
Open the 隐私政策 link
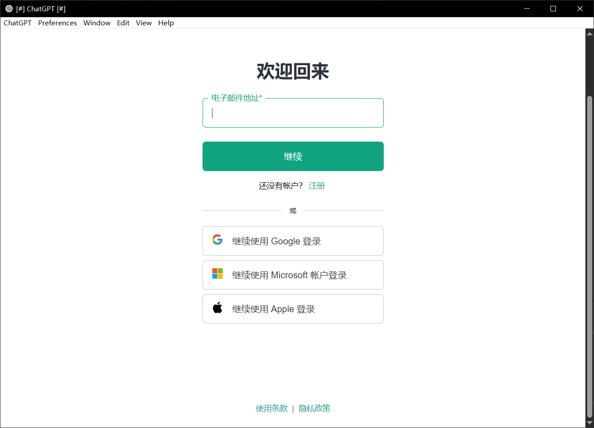point(314,409)
